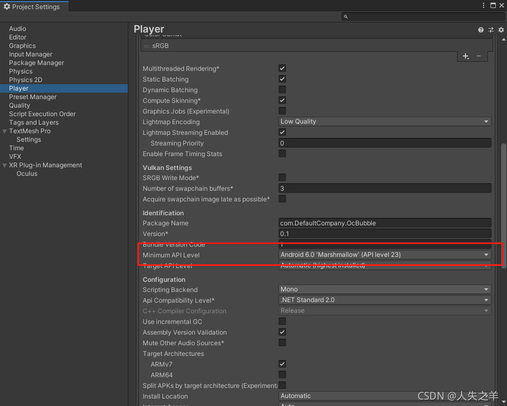Toggle Lightmap Streaming Enabled checkbox

[x=282, y=132]
